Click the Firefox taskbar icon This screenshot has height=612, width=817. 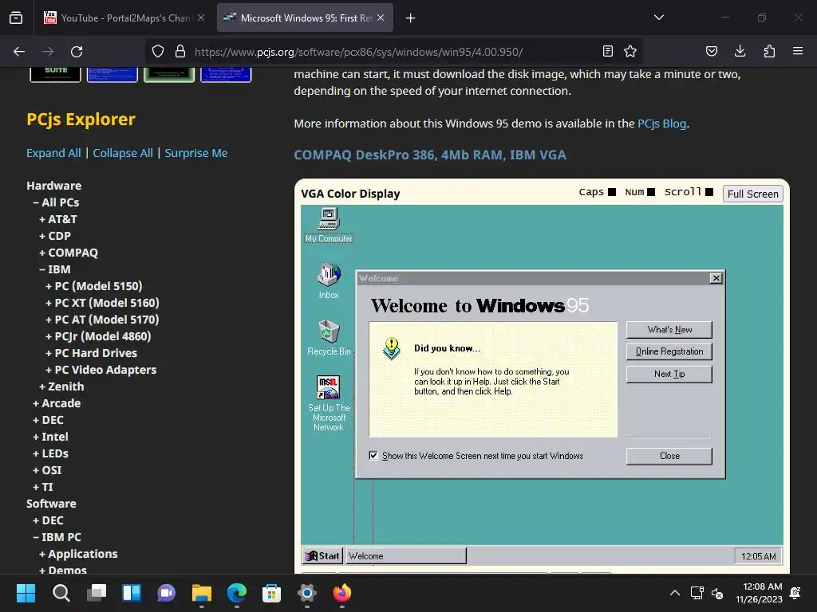point(341,593)
